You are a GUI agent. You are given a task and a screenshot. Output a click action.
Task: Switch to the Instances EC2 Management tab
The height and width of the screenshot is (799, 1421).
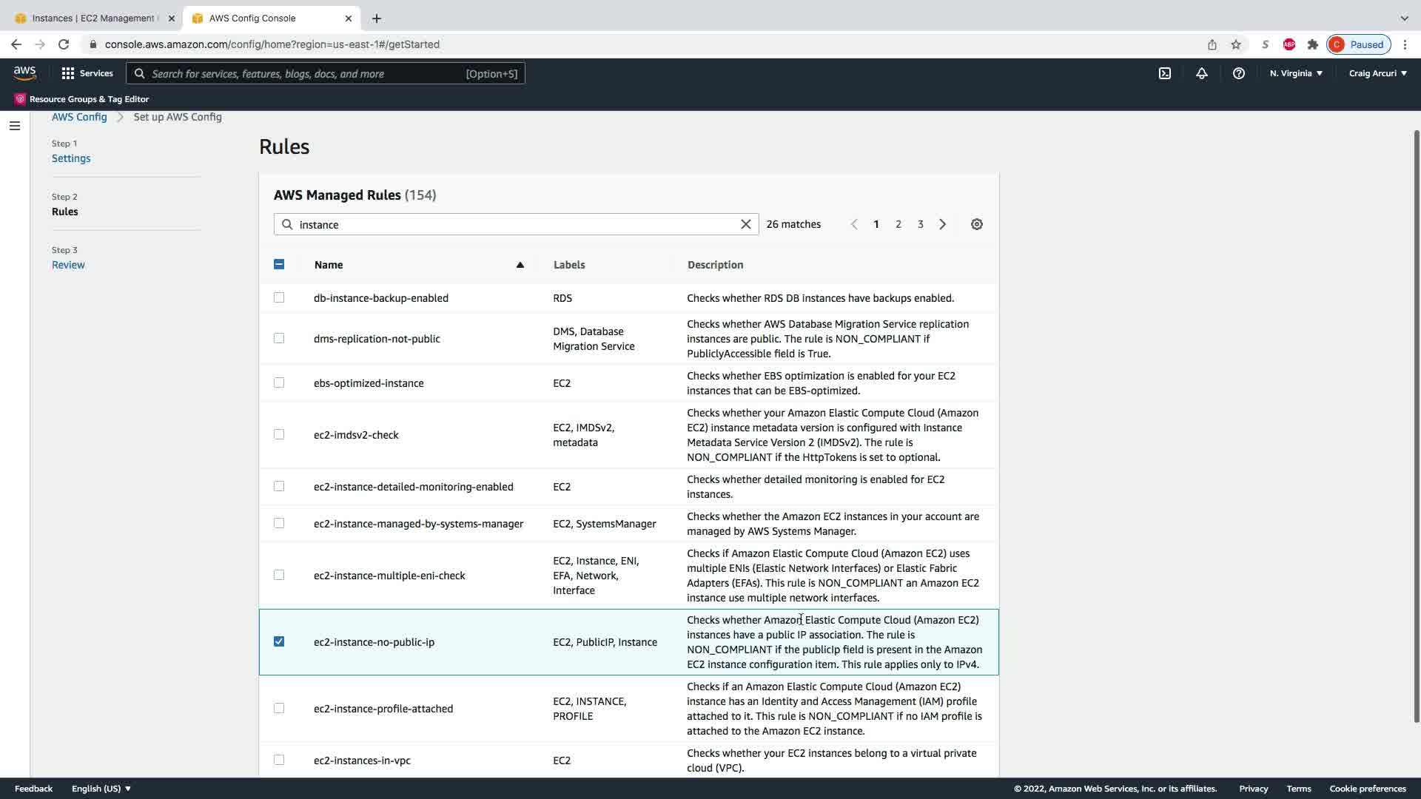[x=93, y=18]
